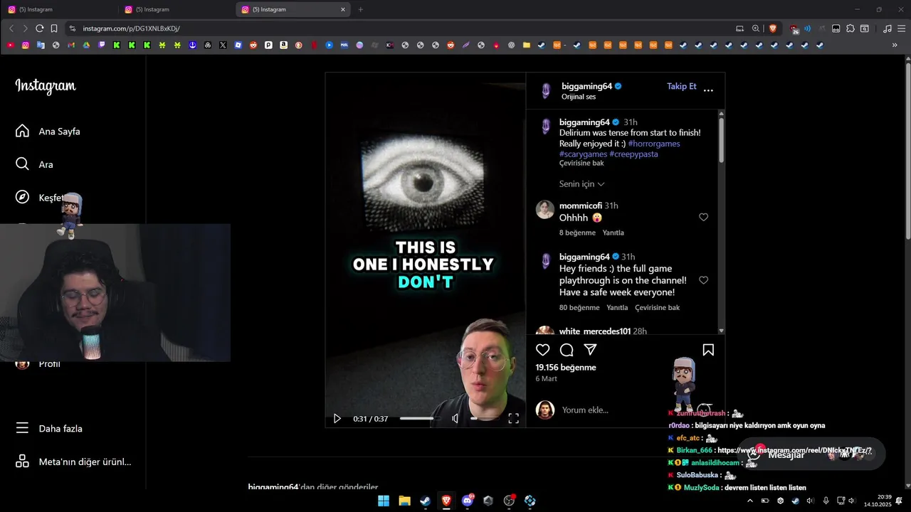911x512 pixels.
Task: Share post with paper plane icon
Action: tap(590, 350)
